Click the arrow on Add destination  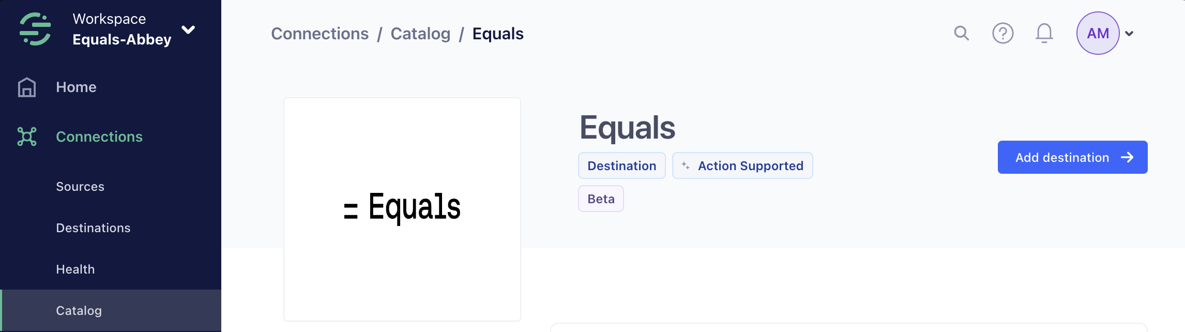coord(1127,157)
